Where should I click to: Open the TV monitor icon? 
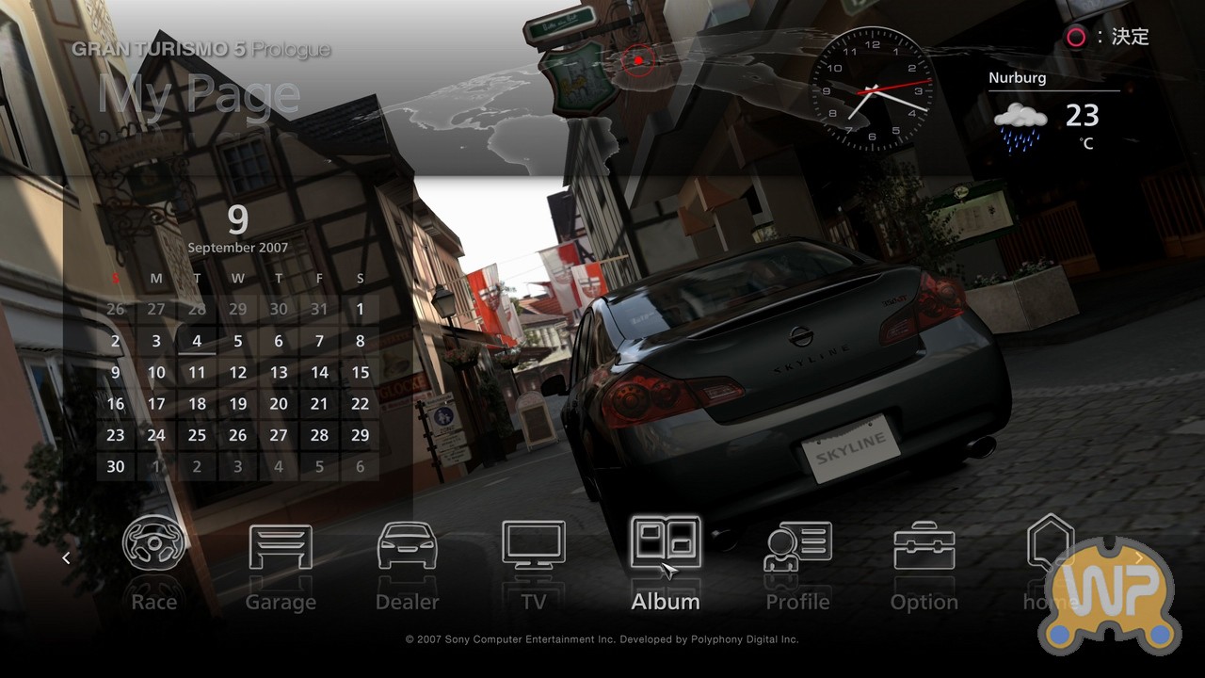click(x=533, y=546)
